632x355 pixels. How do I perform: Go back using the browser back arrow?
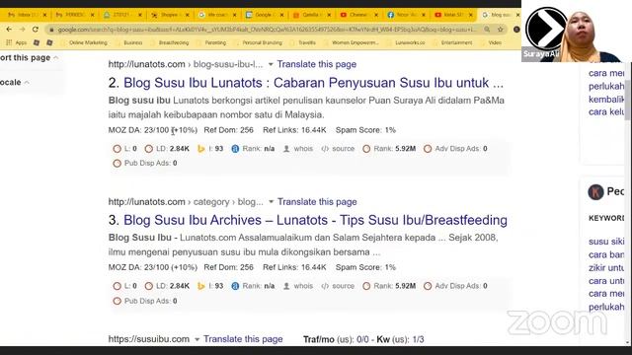coord(9,30)
